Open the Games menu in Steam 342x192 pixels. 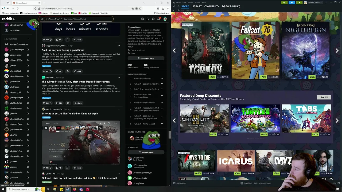pos(198,2)
